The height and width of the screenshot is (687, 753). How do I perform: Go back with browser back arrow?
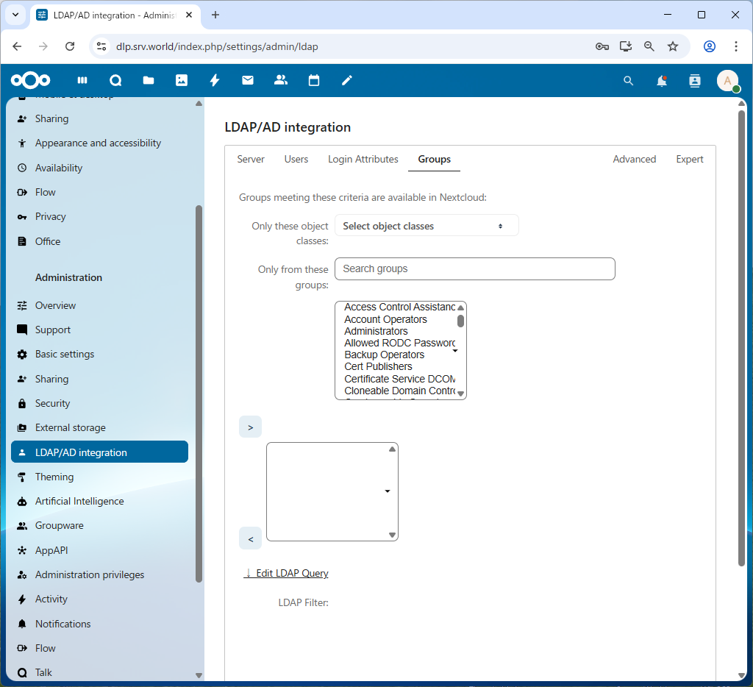[x=18, y=46]
